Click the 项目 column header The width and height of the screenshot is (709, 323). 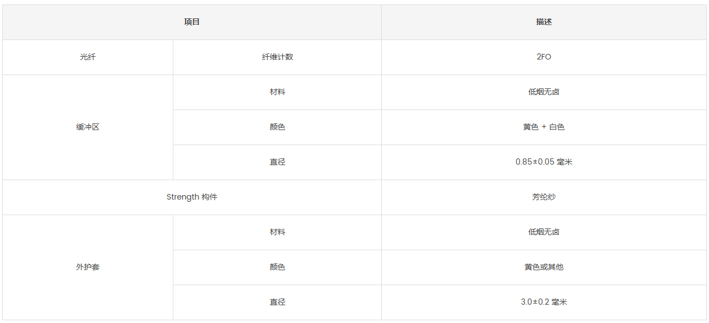[x=192, y=22]
